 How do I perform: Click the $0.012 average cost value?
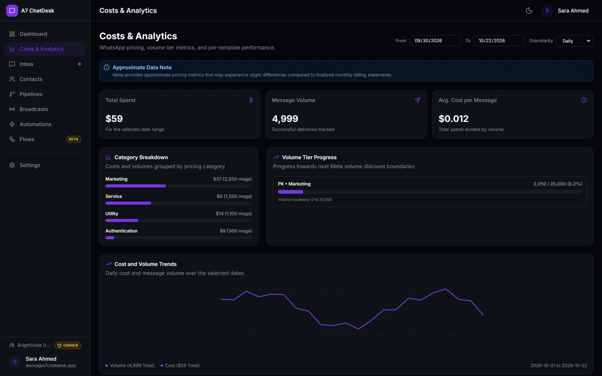[x=453, y=119]
